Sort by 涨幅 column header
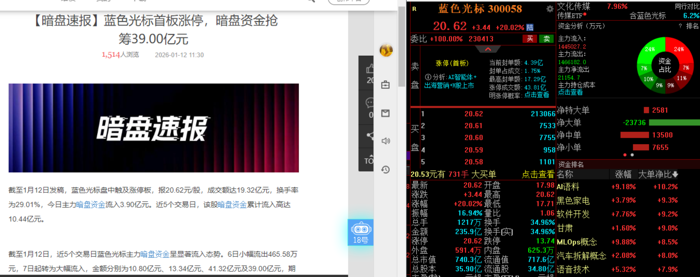This screenshot has height=277, width=700. [623, 175]
